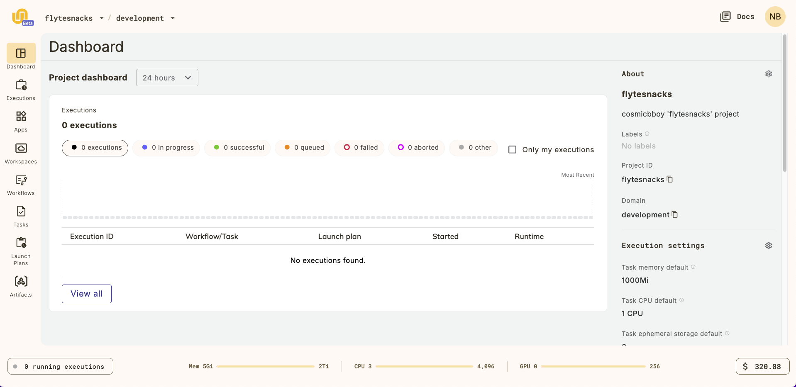Toggle the 0 failed filter chip

(360, 148)
